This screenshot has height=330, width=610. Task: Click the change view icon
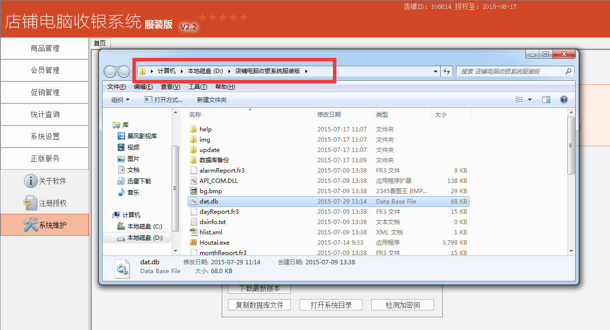(520, 100)
